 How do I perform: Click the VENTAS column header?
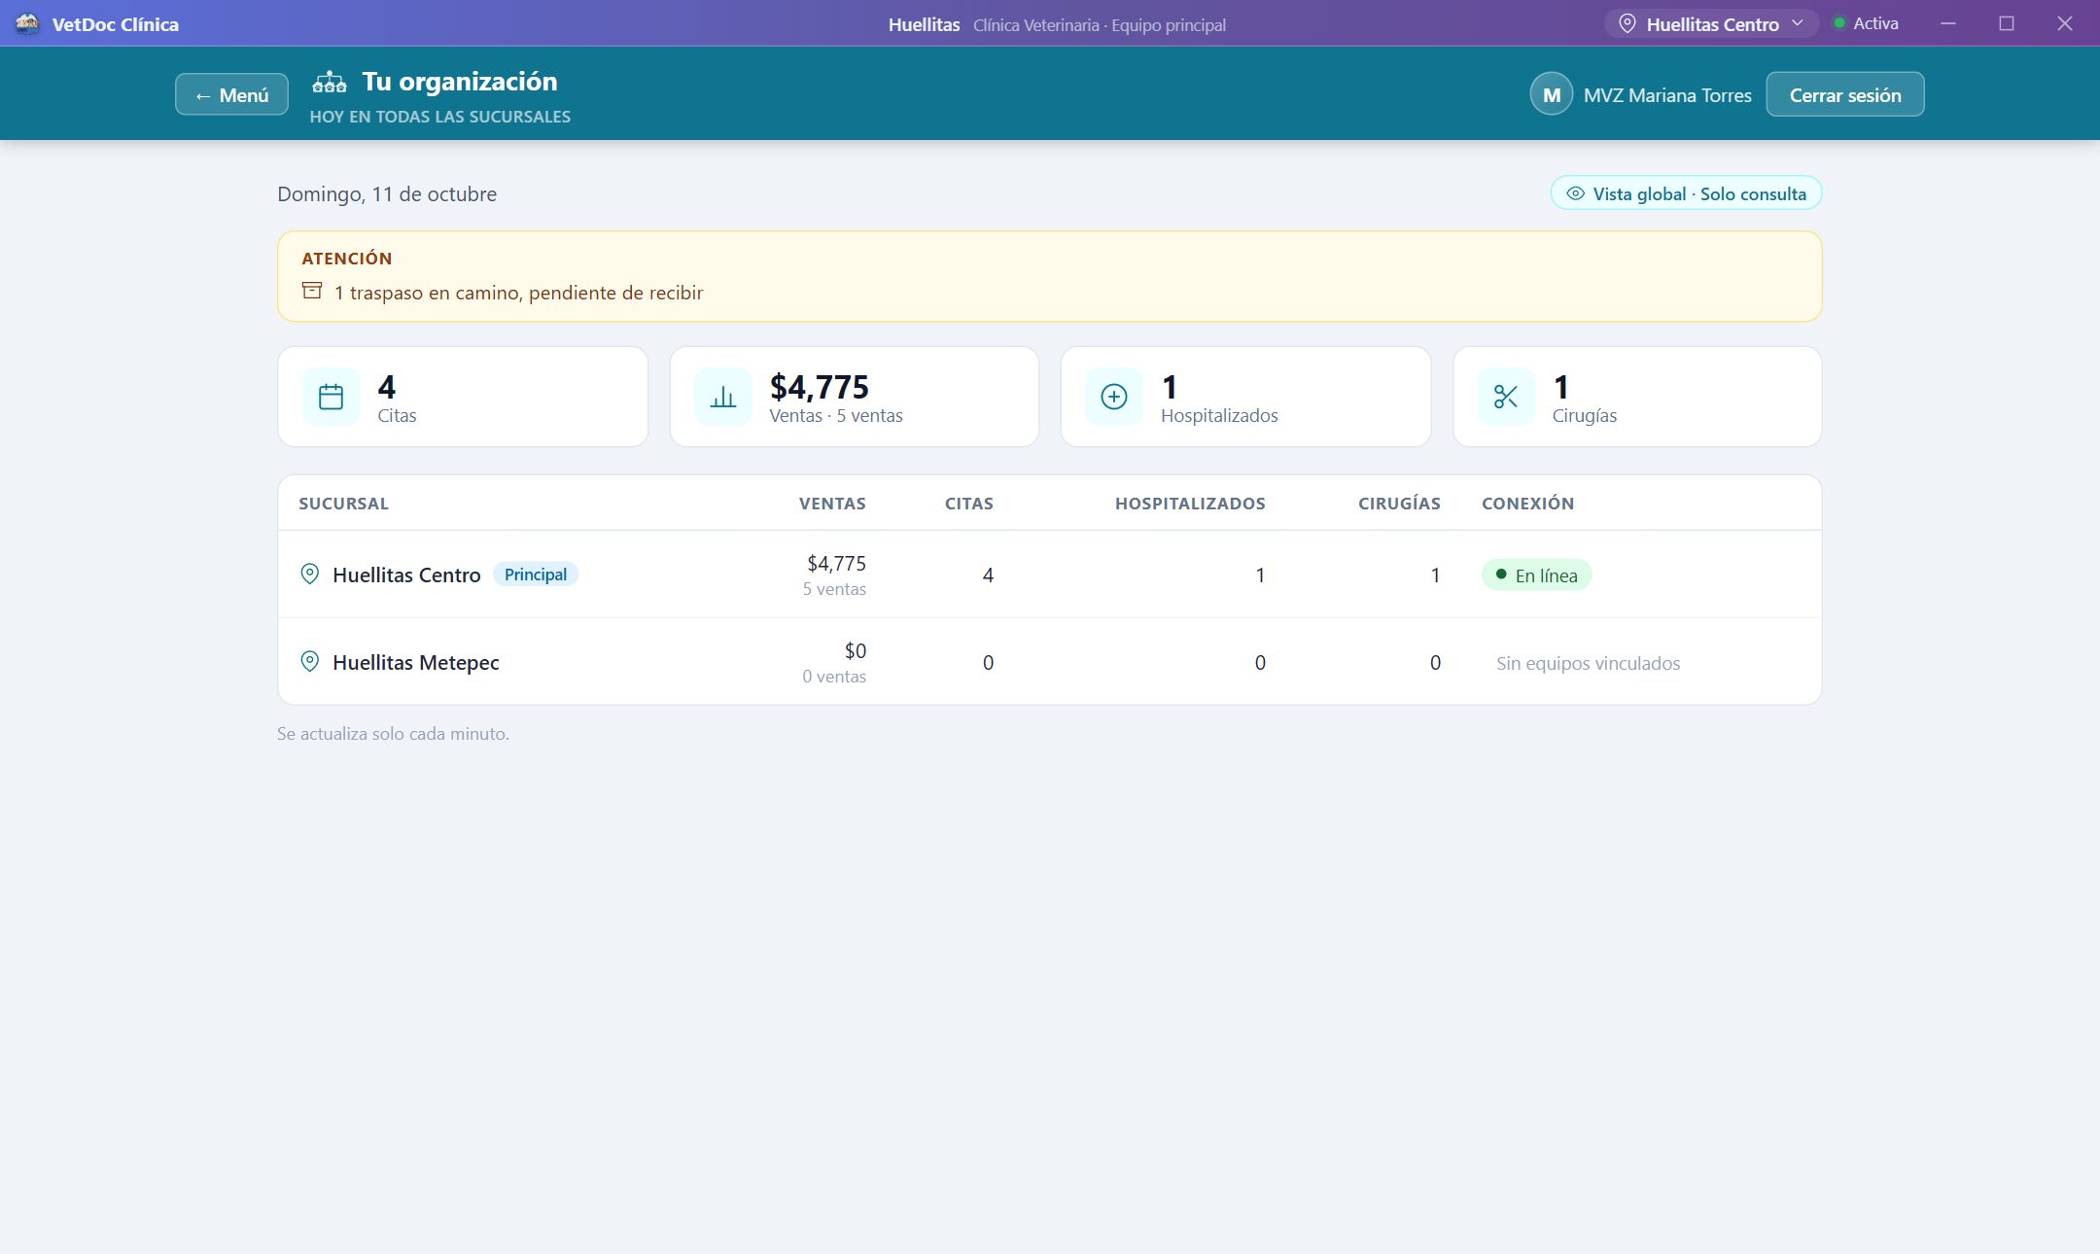click(x=832, y=504)
